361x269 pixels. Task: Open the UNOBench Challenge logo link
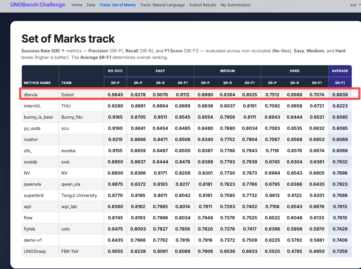point(38,5)
